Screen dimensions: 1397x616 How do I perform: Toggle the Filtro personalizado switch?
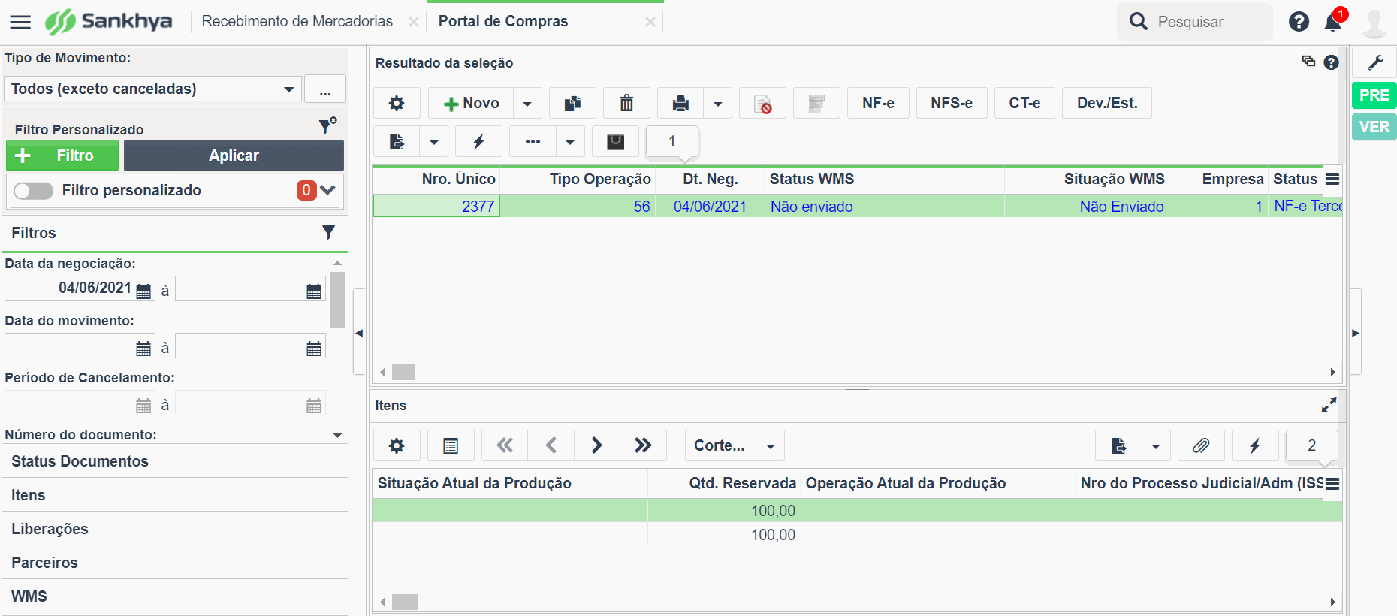[x=34, y=191]
